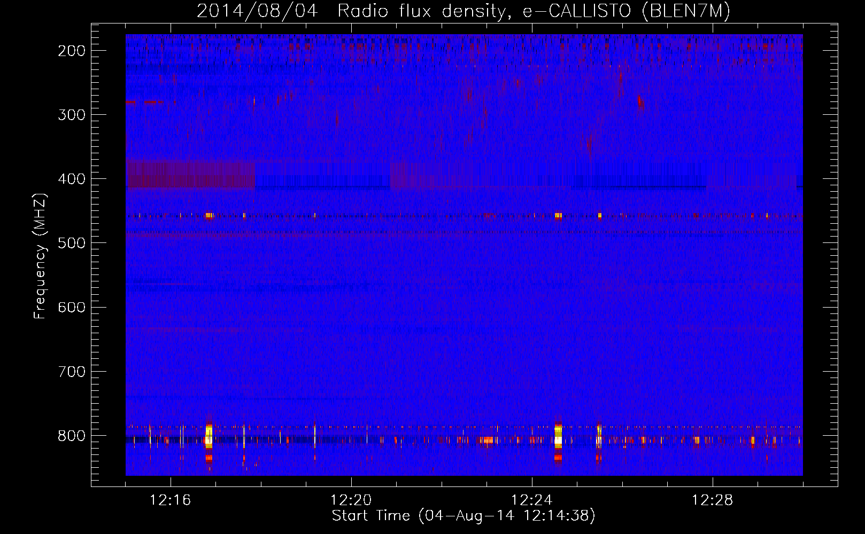
Task: Click the 300 frequency tick label
Action: [72, 115]
